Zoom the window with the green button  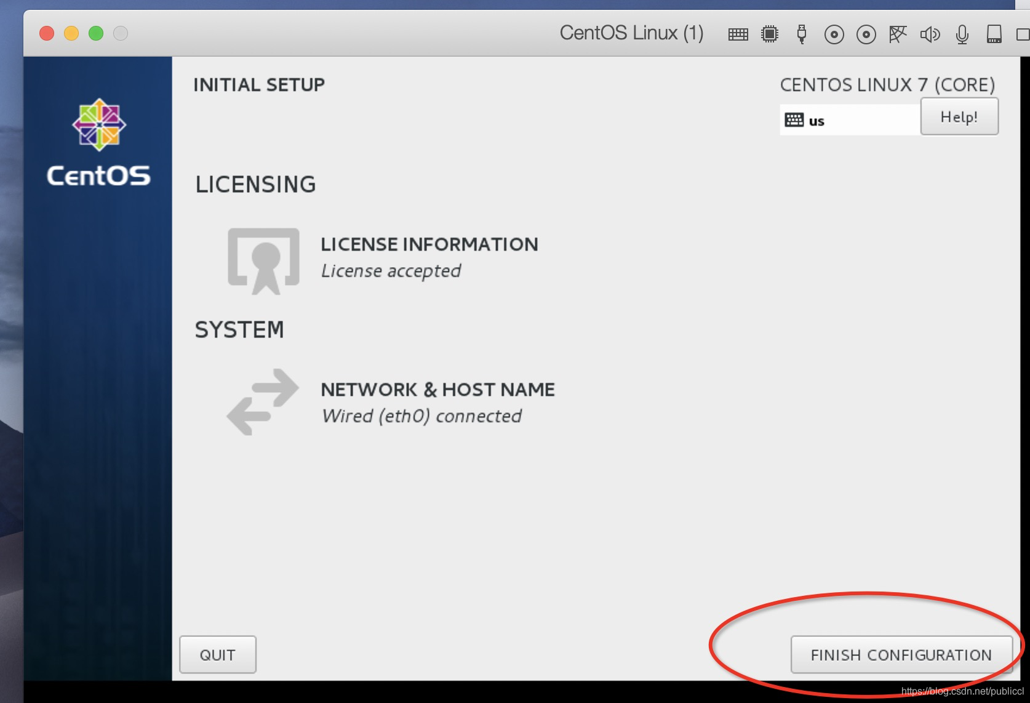point(96,33)
